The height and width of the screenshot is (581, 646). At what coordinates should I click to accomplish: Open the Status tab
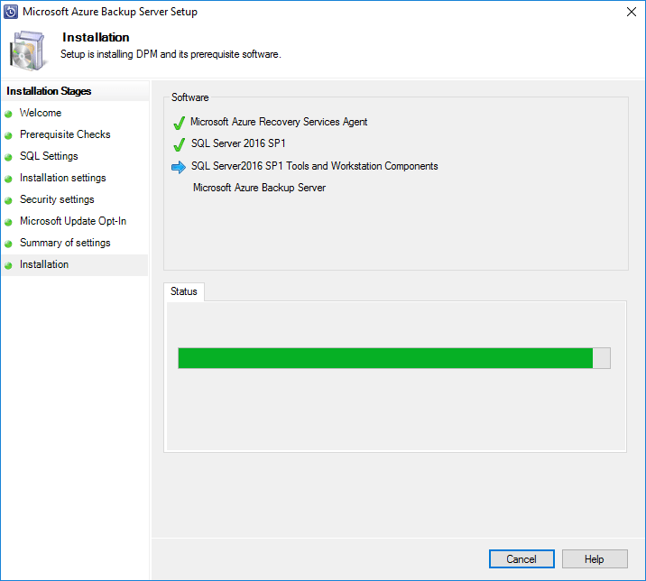pos(184,291)
